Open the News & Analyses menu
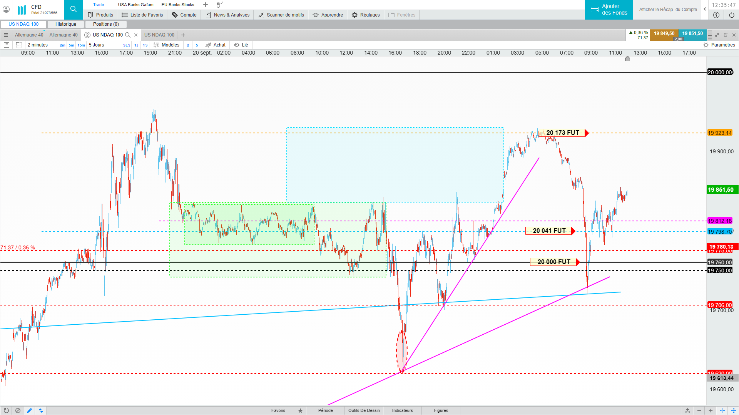Image resolution: width=739 pixels, height=415 pixels. click(x=227, y=15)
